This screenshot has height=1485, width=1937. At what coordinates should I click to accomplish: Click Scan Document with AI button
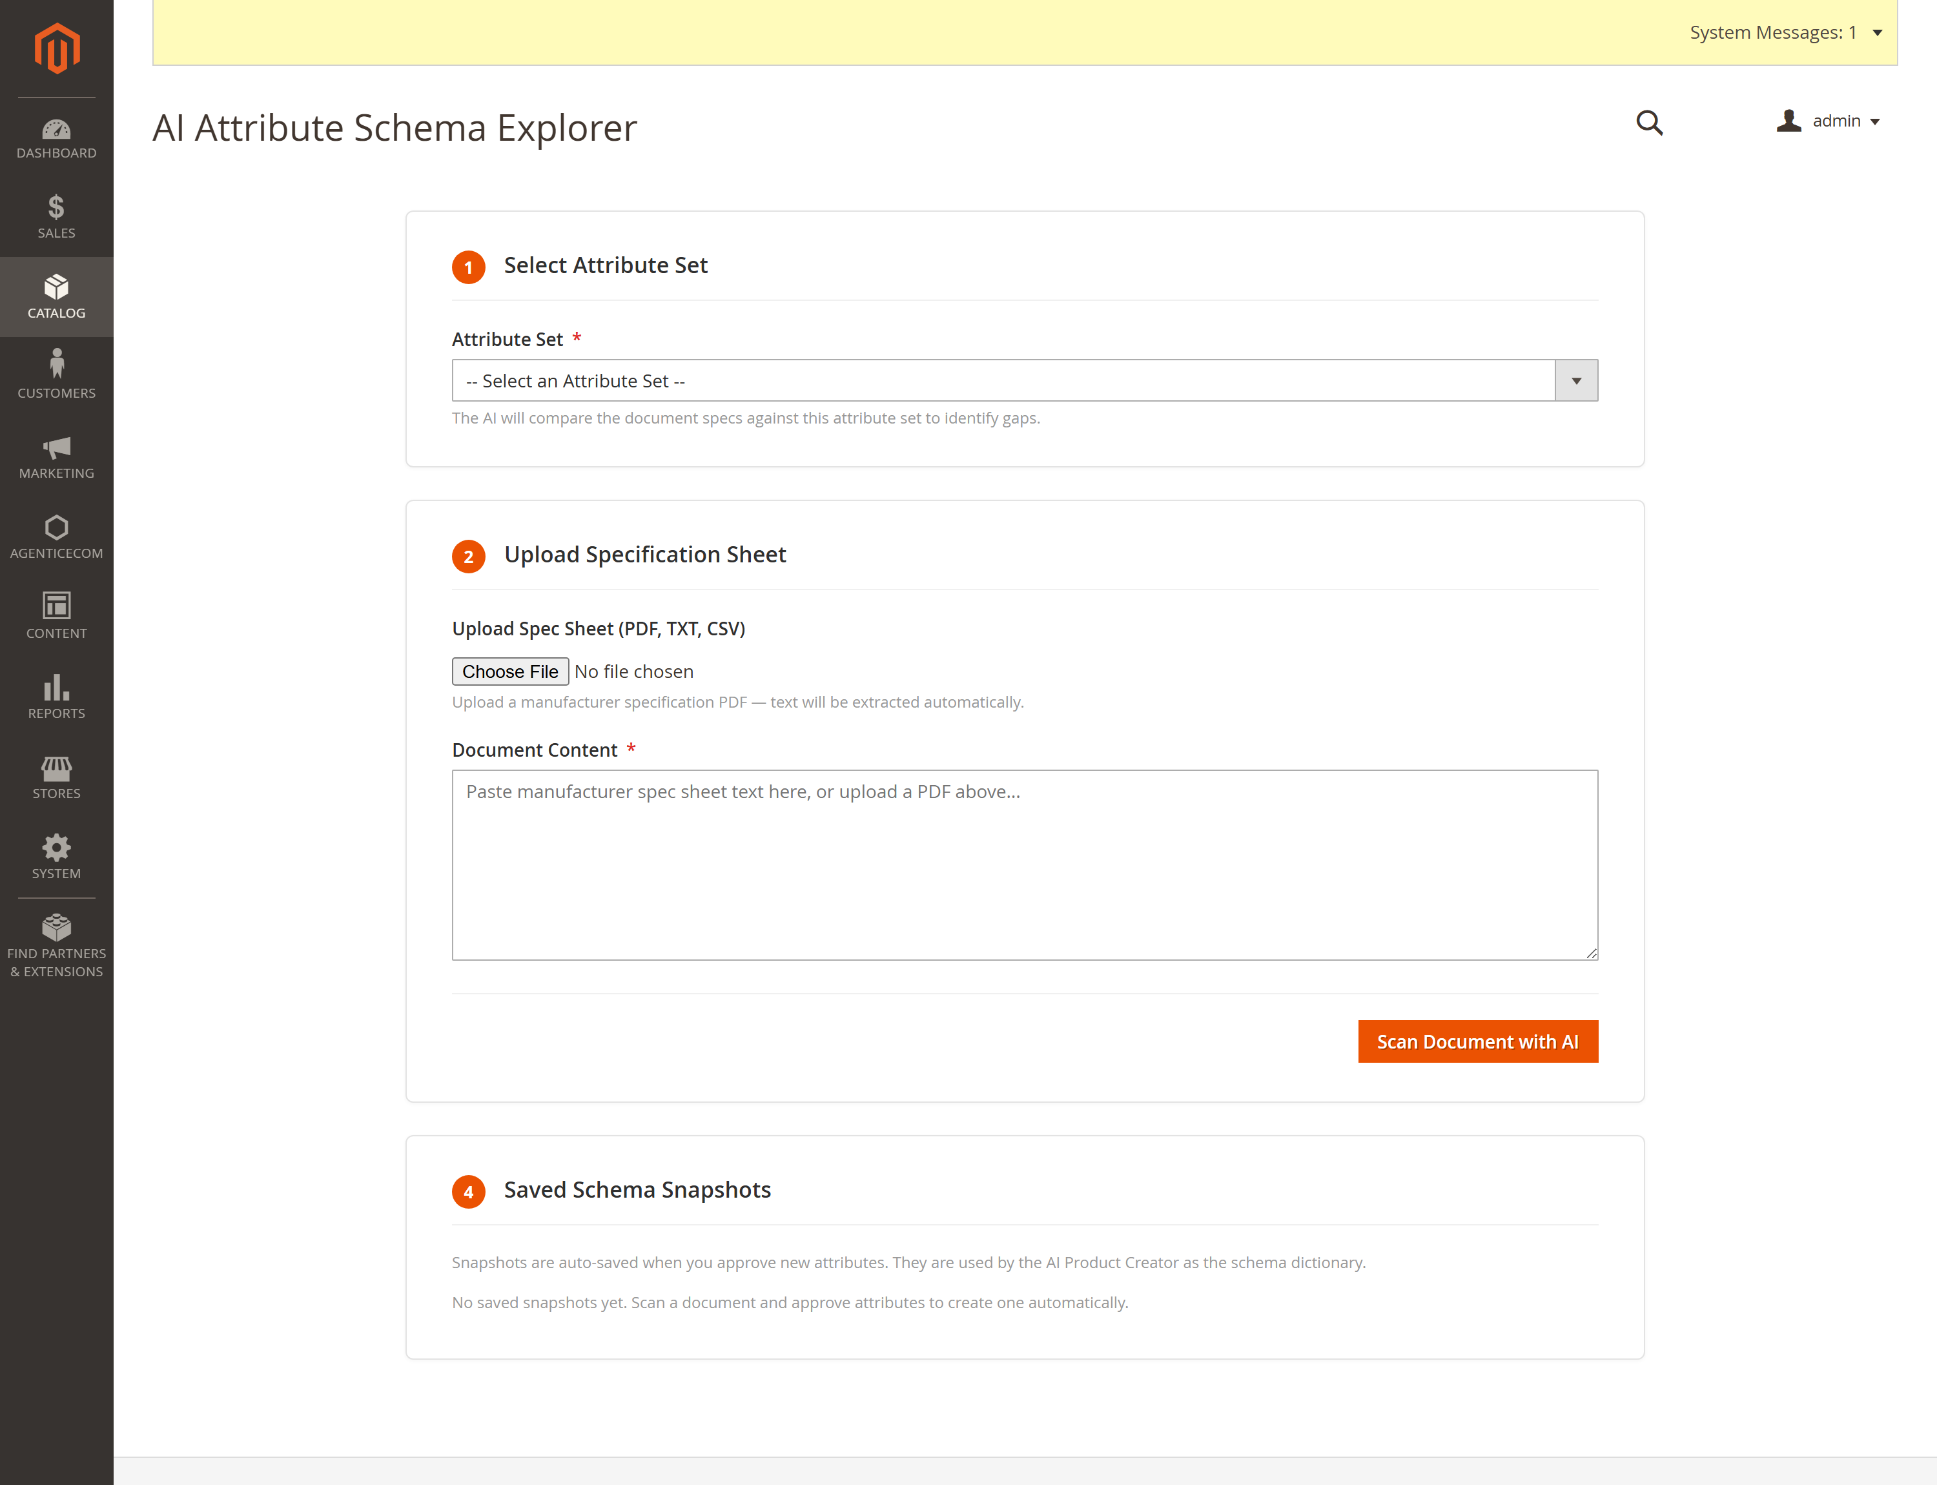[x=1477, y=1041]
